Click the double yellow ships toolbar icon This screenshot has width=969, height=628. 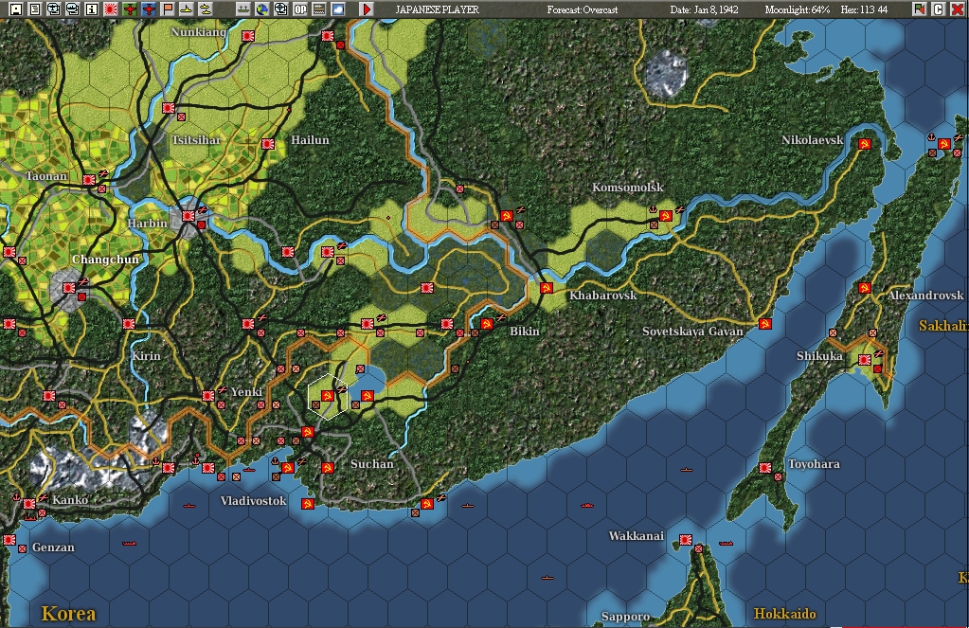coord(206,9)
